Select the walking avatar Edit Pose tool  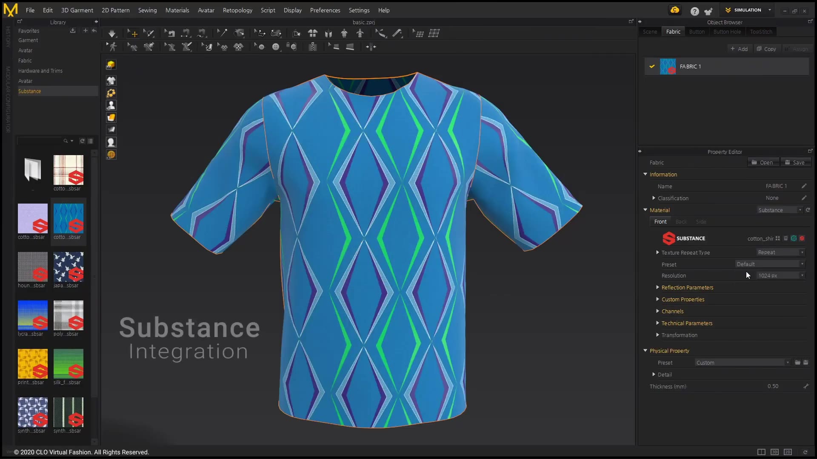[x=112, y=47]
